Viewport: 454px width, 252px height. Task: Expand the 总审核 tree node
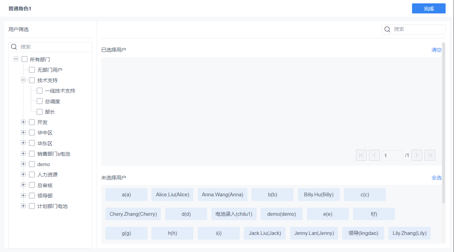coord(23,185)
